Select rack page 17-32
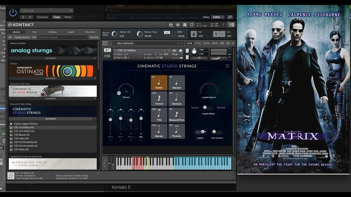Image resolution: width=351 pixels, height=197 pixels. pyautogui.click(x=198, y=43)
